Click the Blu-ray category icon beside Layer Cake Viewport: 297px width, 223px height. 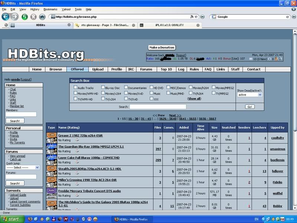point(52,160)
